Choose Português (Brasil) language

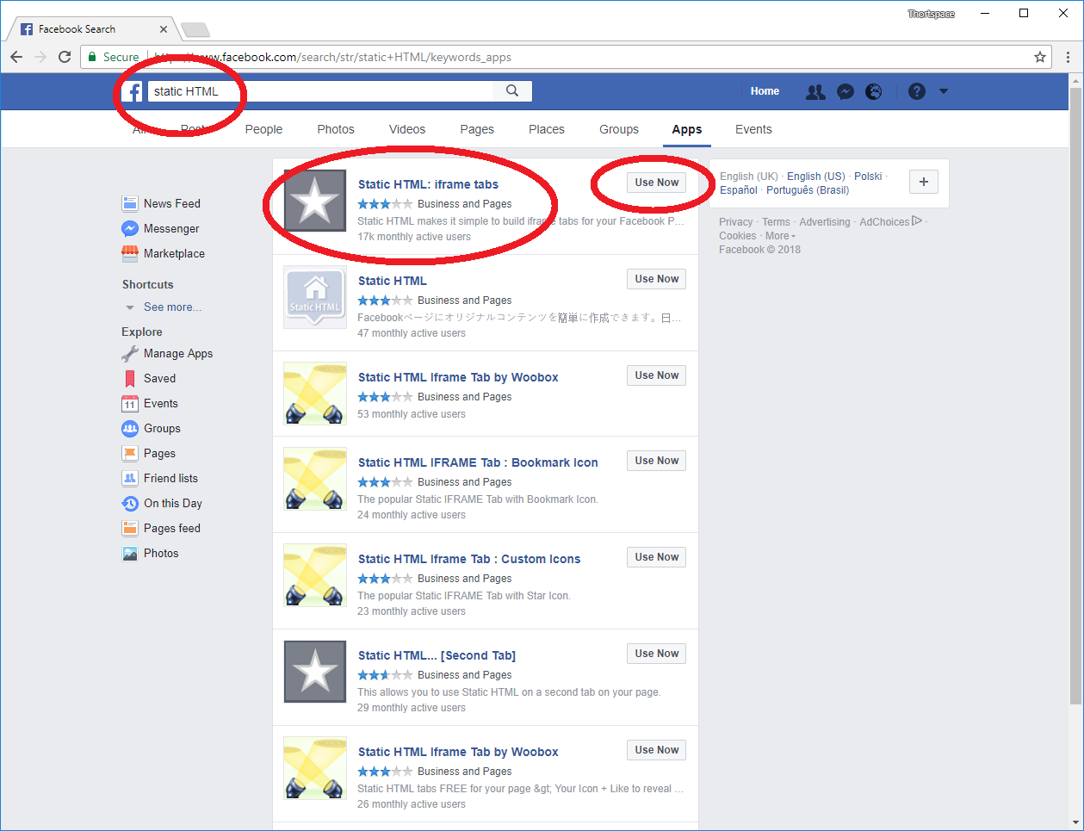[x=808, y=190]
